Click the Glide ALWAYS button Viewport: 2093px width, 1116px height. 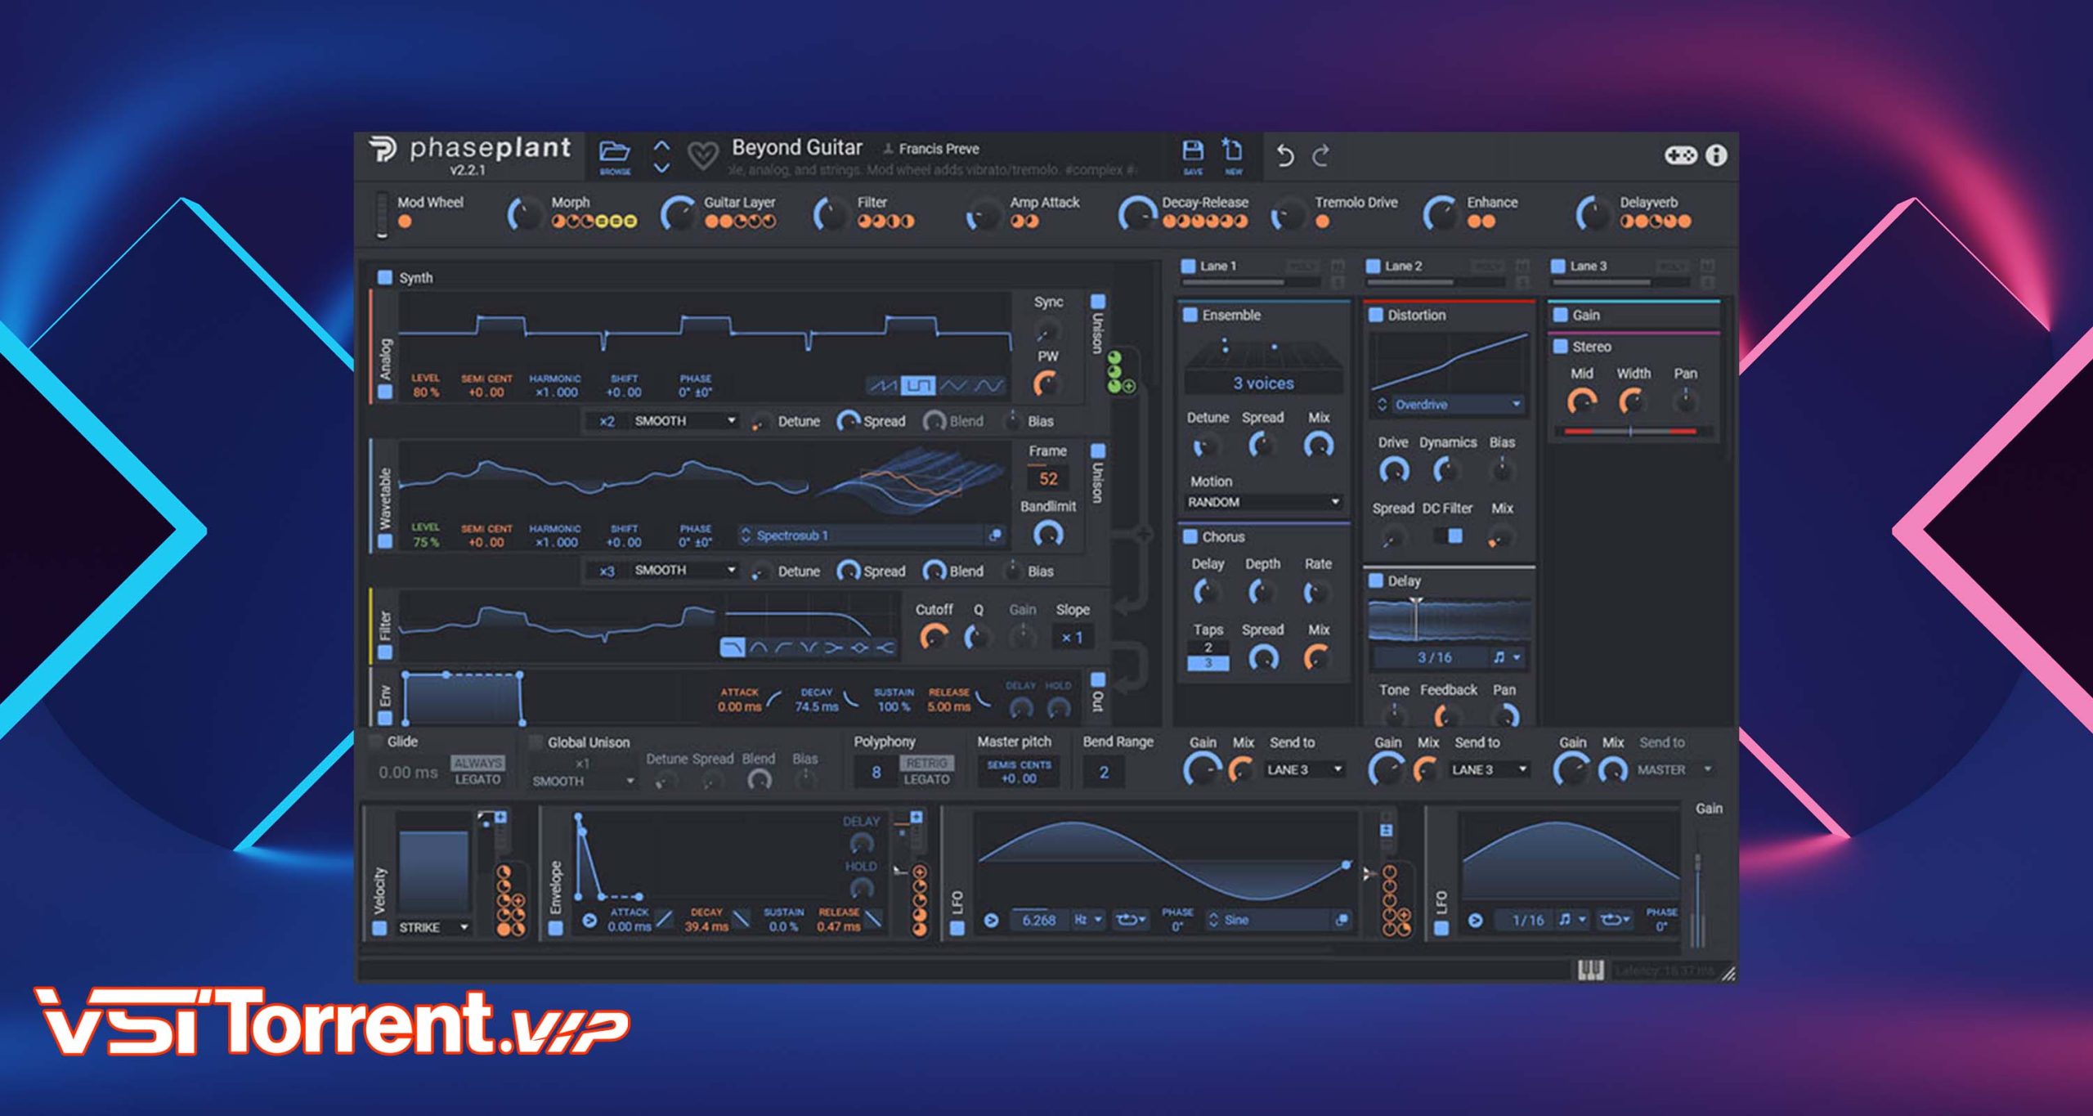click(477, 762)
